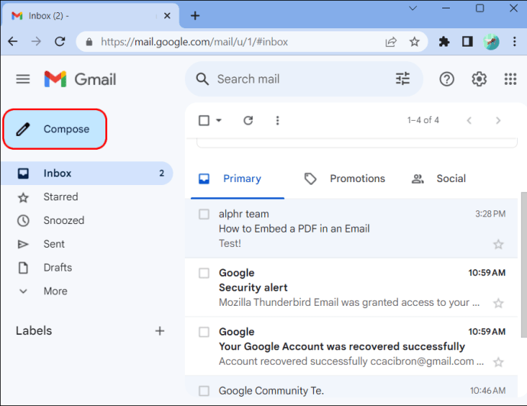Open the Chrome profile avatar
Screen dimensions: 527x406
point(491,42)
